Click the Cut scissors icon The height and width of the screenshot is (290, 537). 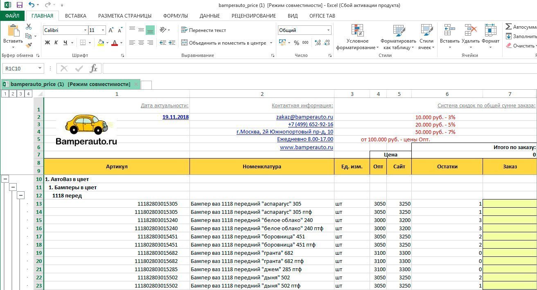point(29,27)
